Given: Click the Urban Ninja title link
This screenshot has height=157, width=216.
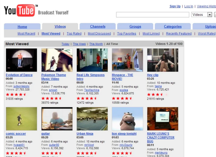Looking at the screenshot, I should point(85,134).
